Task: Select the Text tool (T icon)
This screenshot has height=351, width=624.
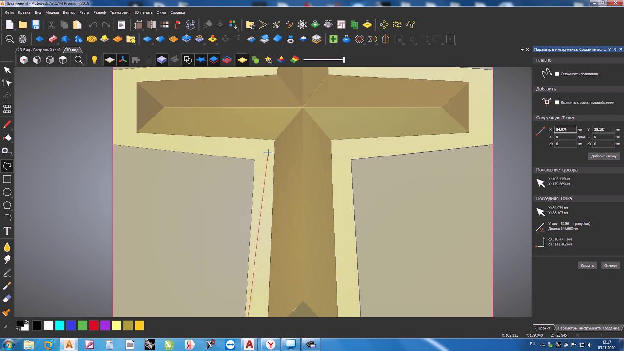Action: (7, 231)
